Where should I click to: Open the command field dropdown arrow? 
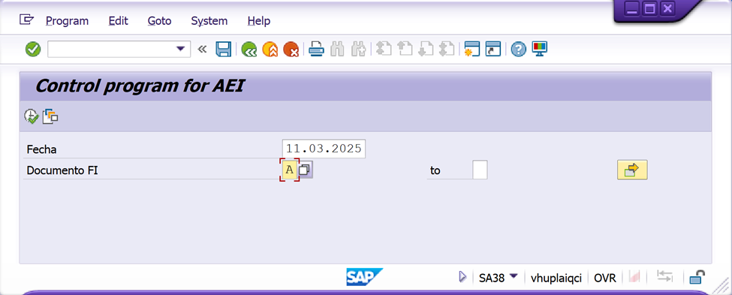pyautogui.click(x=180, y=49)
